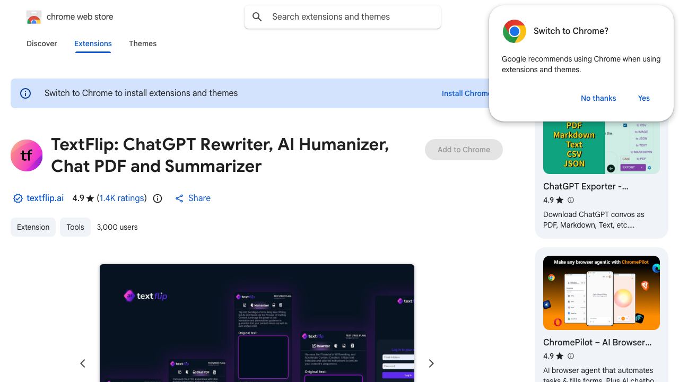Click the Share icon
679x382 pixels.
coord(179,198)
